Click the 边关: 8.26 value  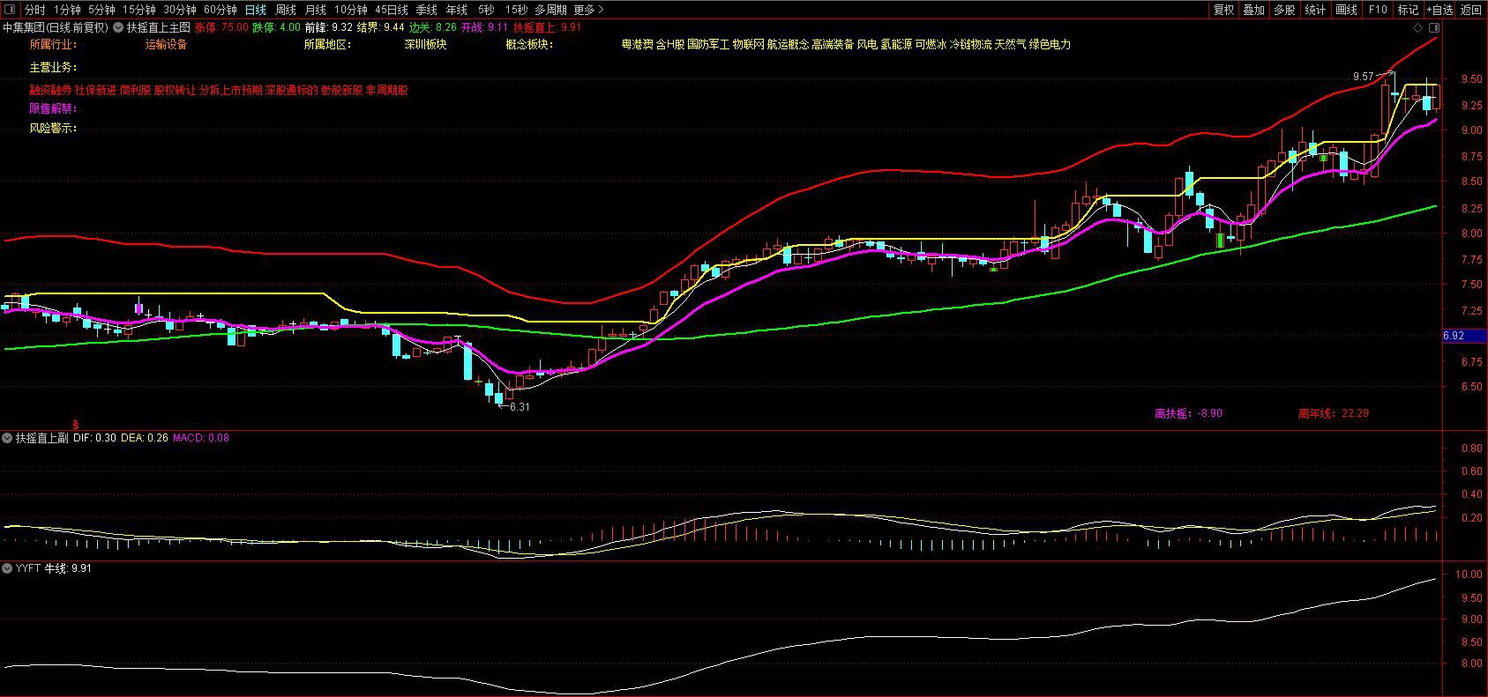click(x=433, y=27)
